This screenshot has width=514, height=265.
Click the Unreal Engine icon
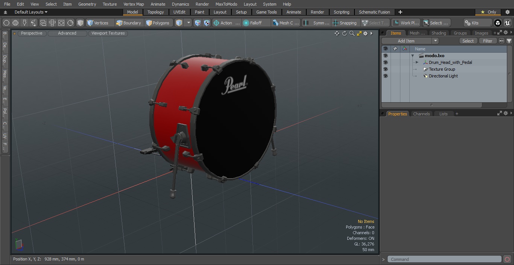pos(507,23)
